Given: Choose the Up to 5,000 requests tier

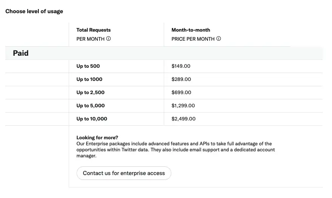Looking at the screenshot, I should (91, 106).
